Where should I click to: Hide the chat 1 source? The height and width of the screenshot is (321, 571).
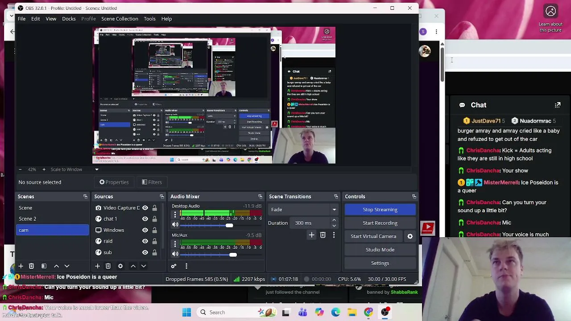tap(145, 219)
